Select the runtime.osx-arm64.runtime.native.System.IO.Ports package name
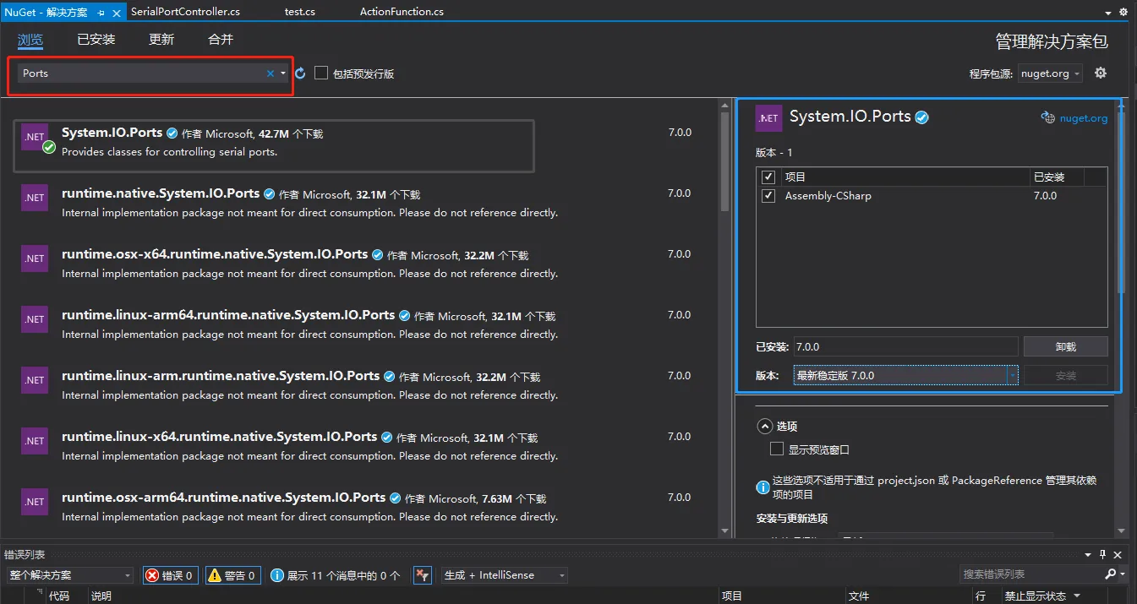Image resolution: width=1137 pixels, height=604 pixels. [x=223, y=498]
